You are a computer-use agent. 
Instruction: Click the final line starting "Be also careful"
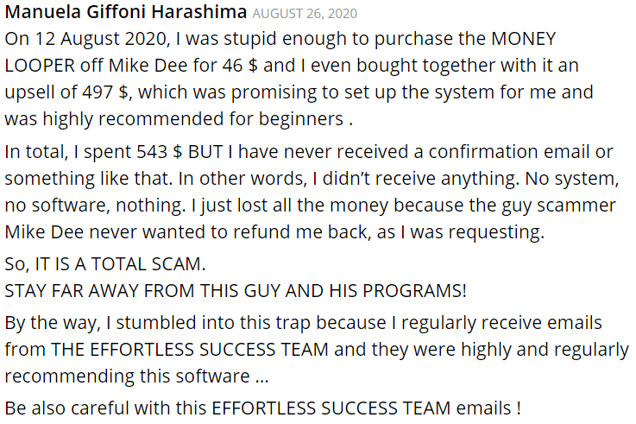tap(263, 408)
